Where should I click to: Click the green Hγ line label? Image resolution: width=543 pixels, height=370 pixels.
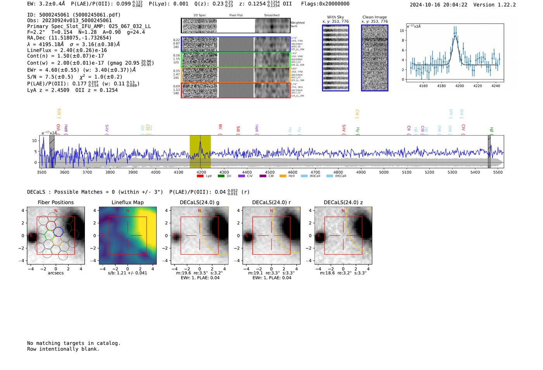358,130
